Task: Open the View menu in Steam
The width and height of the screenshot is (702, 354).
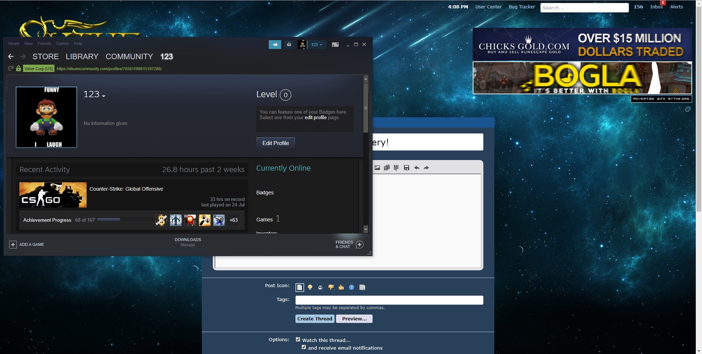Action: click(x=29, y=43)
